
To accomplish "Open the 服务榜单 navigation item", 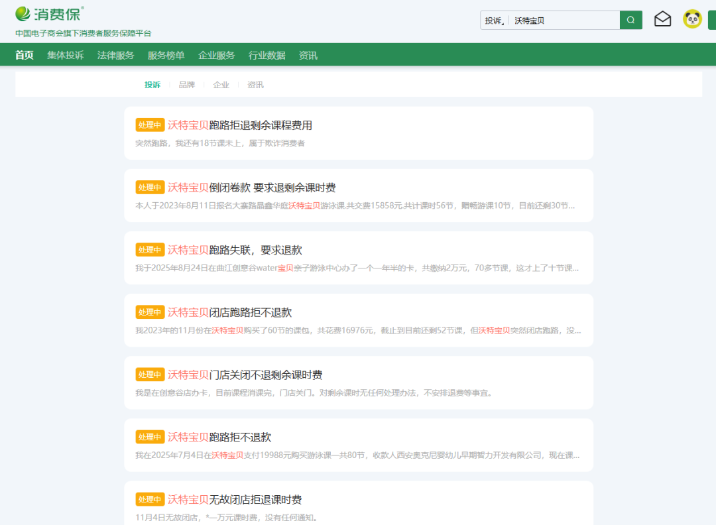I will [x=166, y=55].
